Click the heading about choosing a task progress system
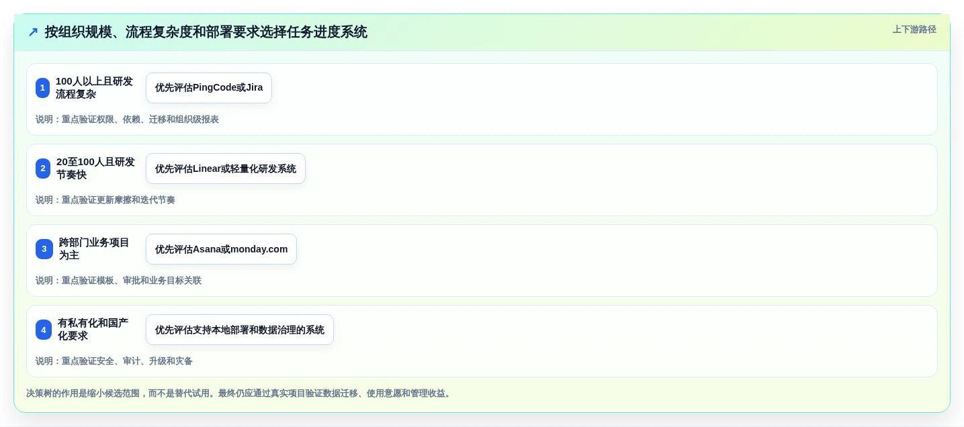Viewport: 964px width, 427px height. coord(206,32)
